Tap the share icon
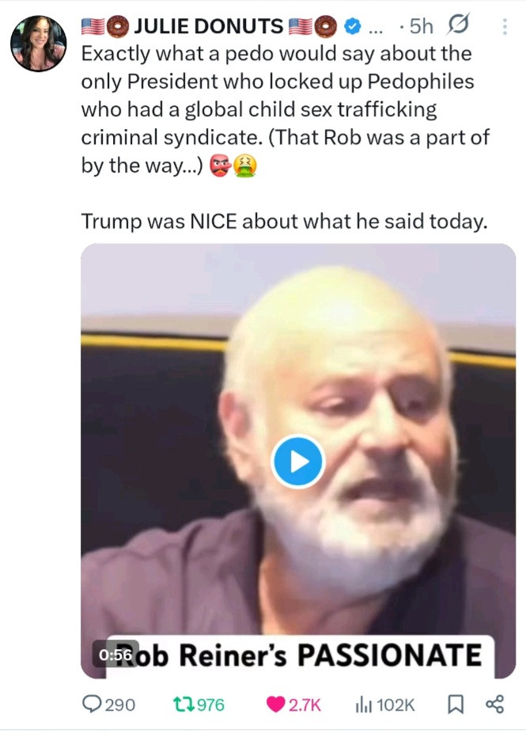526x737 pixels. (494, 704)
